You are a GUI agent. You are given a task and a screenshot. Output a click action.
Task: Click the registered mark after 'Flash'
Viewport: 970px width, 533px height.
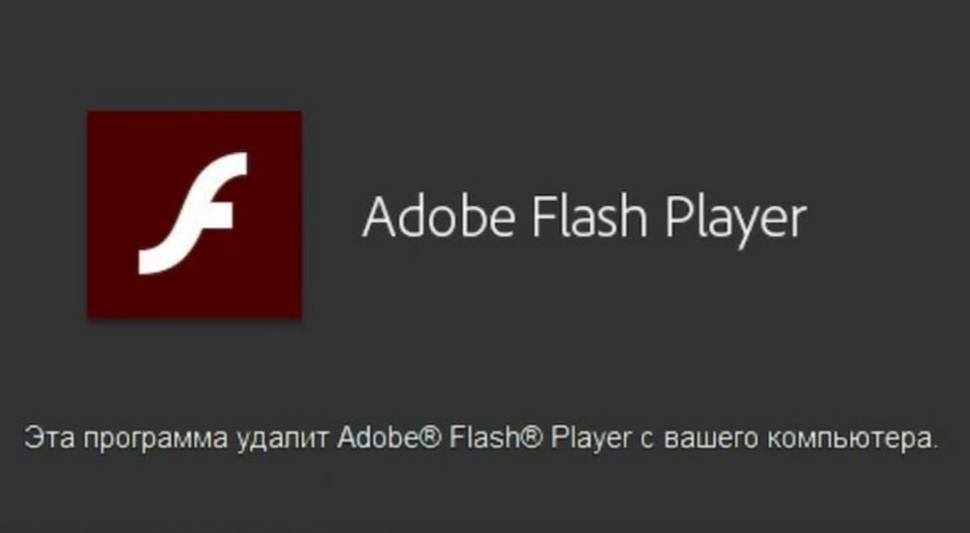534,439
